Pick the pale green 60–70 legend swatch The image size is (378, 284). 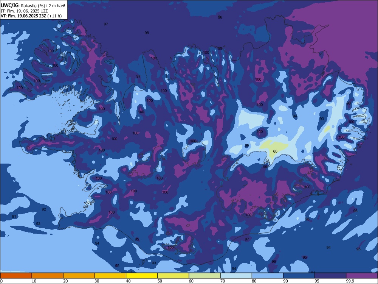204,276
